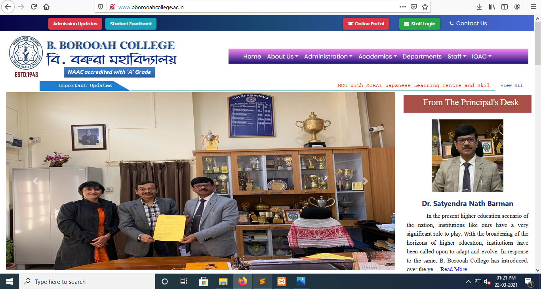Open the Windows Start menu

(x=10, y=281)
